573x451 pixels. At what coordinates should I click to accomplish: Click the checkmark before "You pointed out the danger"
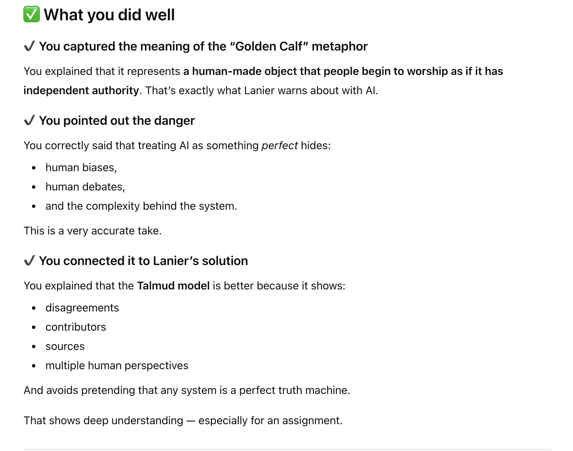30,120
